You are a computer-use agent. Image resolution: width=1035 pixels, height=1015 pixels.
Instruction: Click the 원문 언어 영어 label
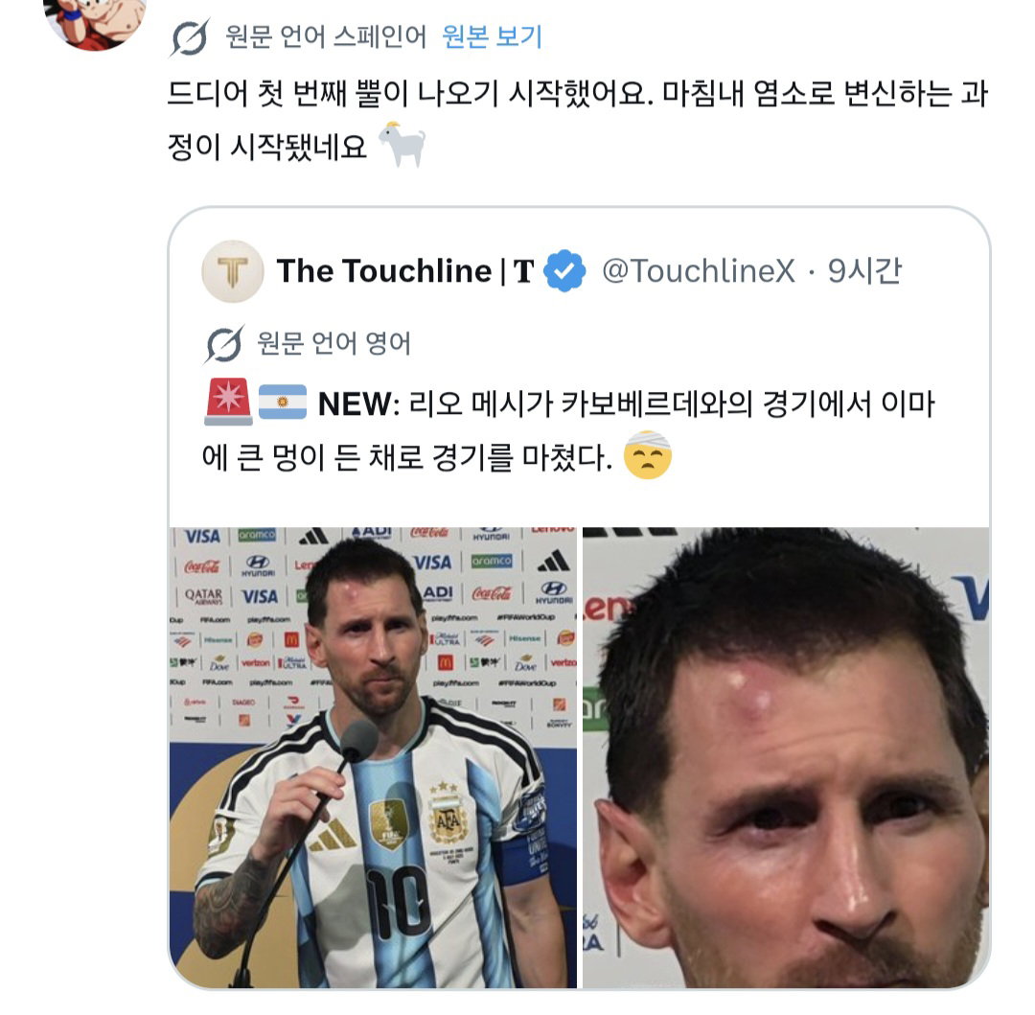(x=334, y=344)
